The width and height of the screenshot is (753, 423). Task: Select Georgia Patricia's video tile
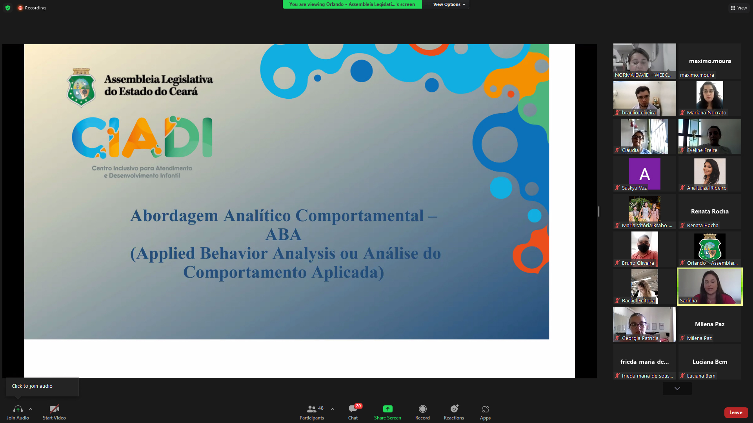(x=644, y=324)
